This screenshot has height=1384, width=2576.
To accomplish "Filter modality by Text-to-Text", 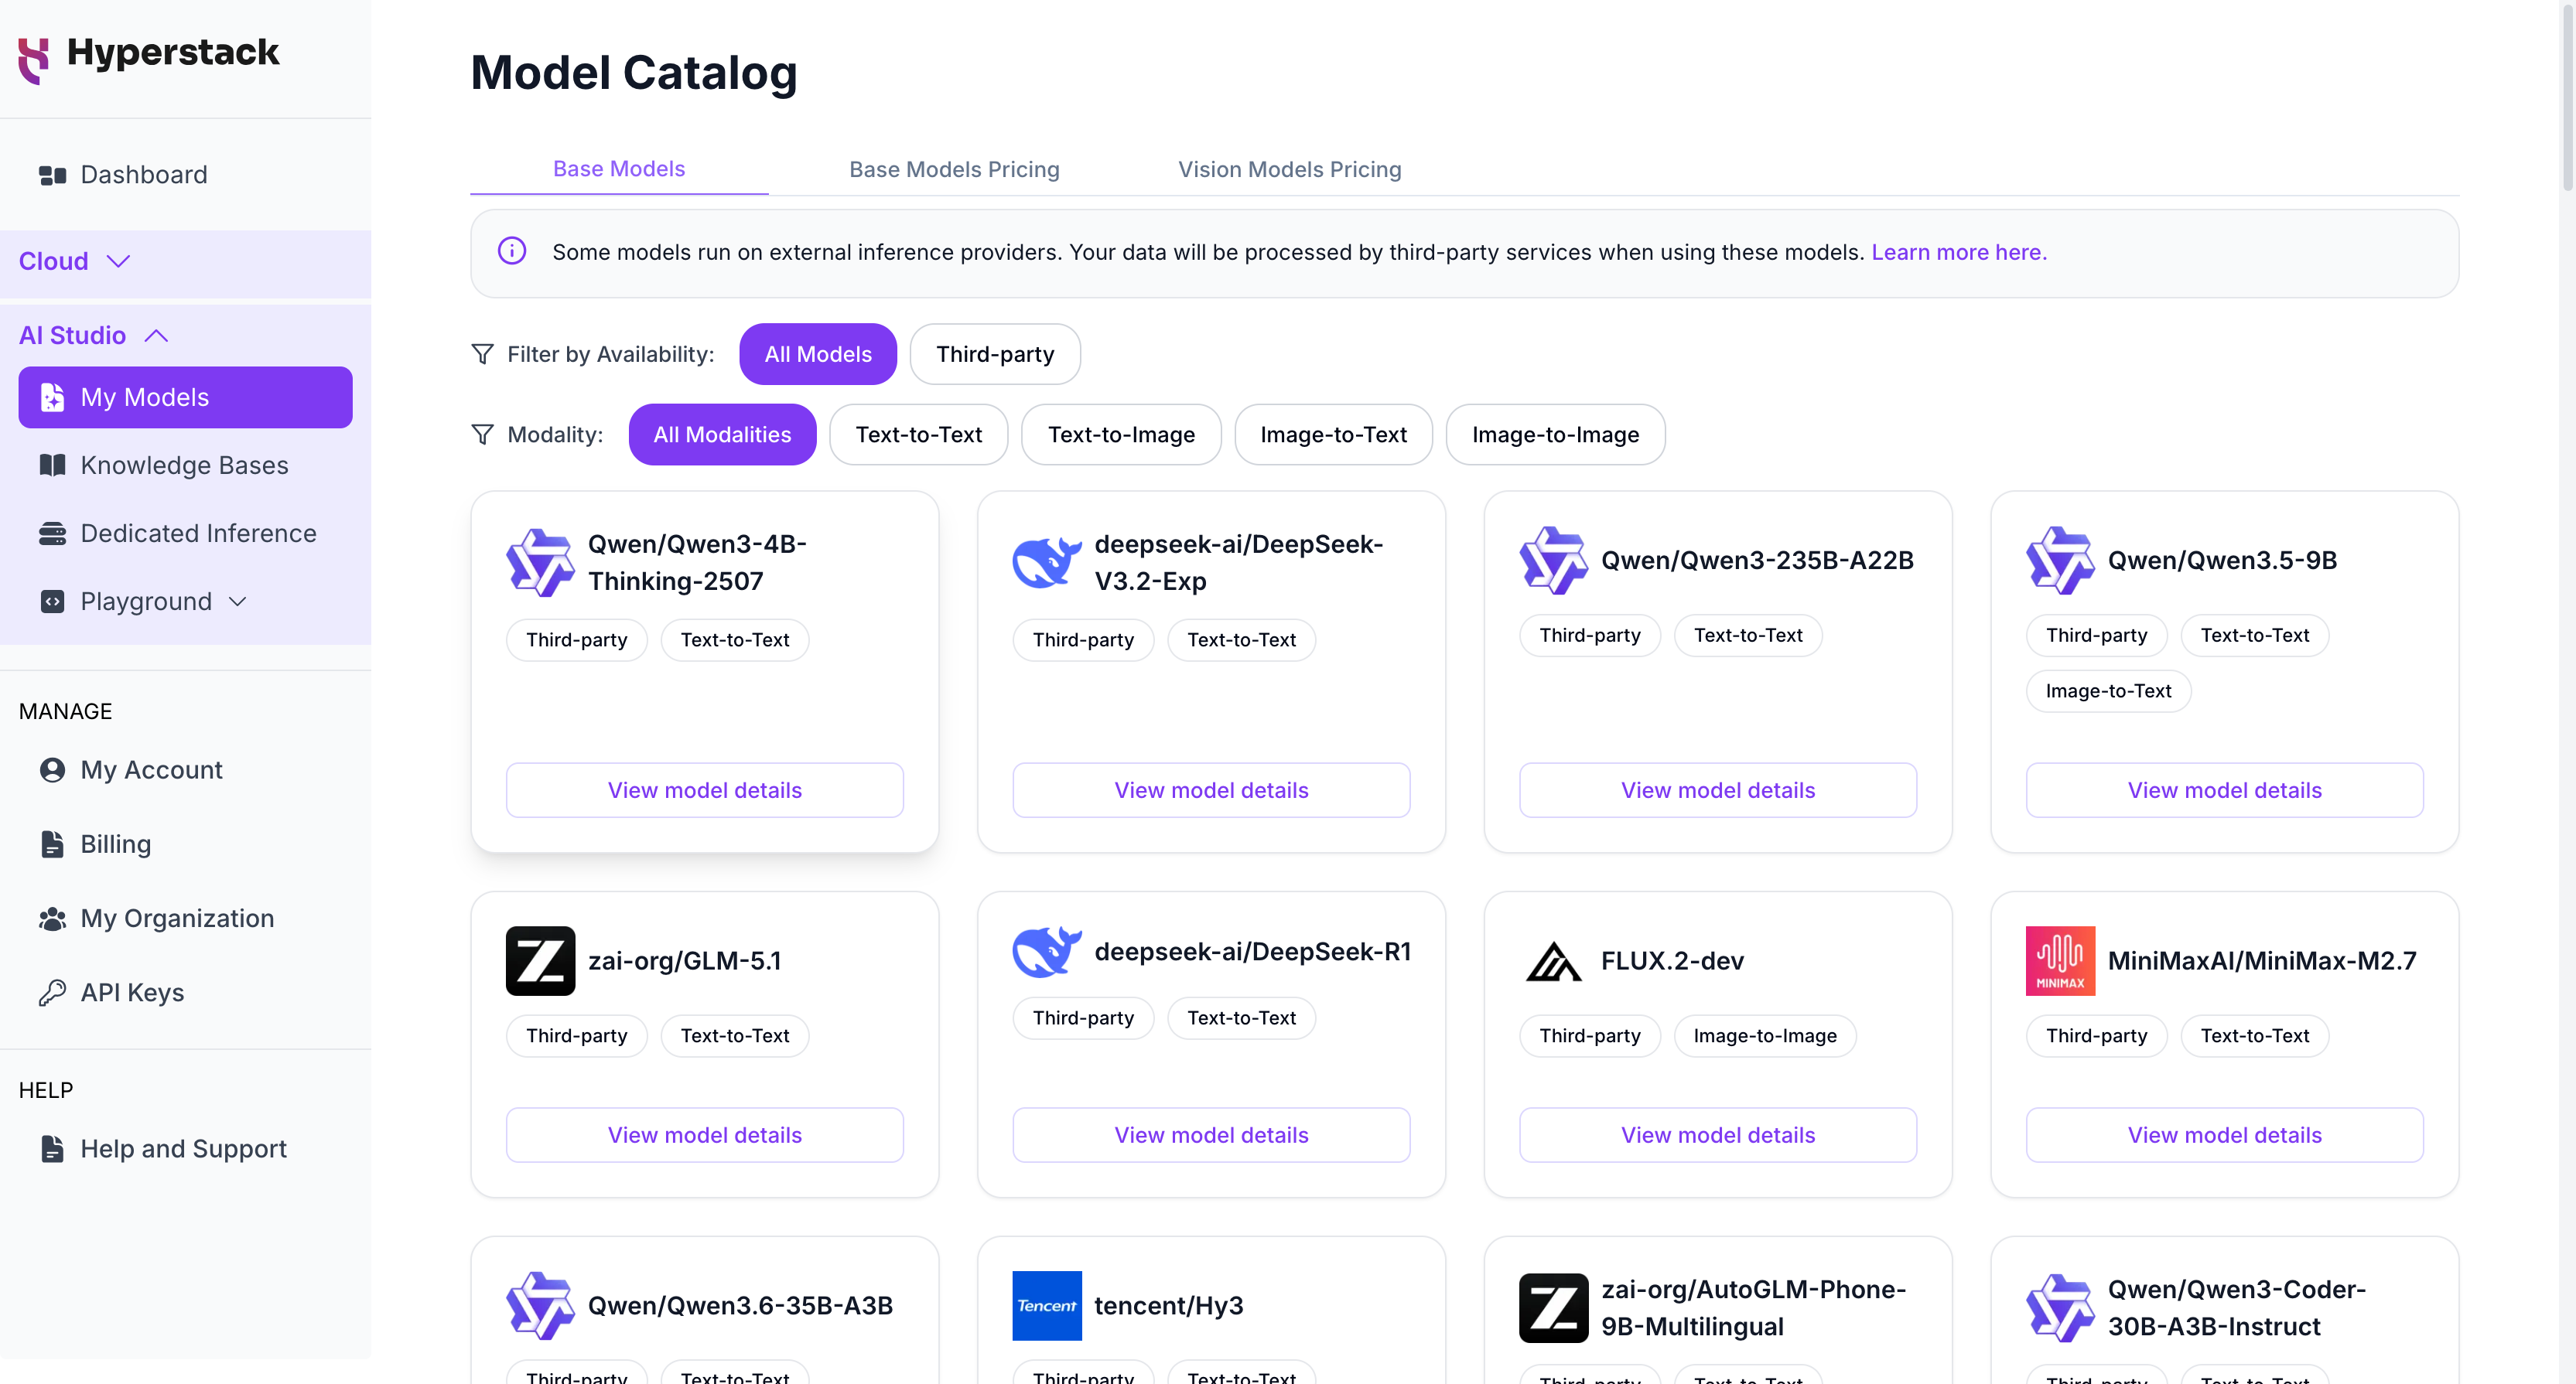I will [918, 435].
